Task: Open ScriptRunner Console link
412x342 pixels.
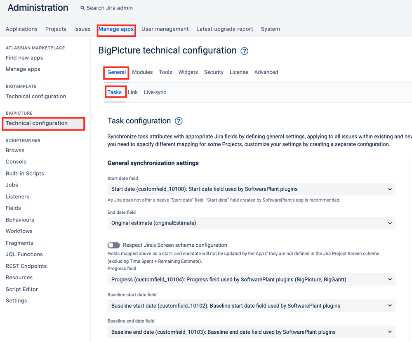Action: 16,162
